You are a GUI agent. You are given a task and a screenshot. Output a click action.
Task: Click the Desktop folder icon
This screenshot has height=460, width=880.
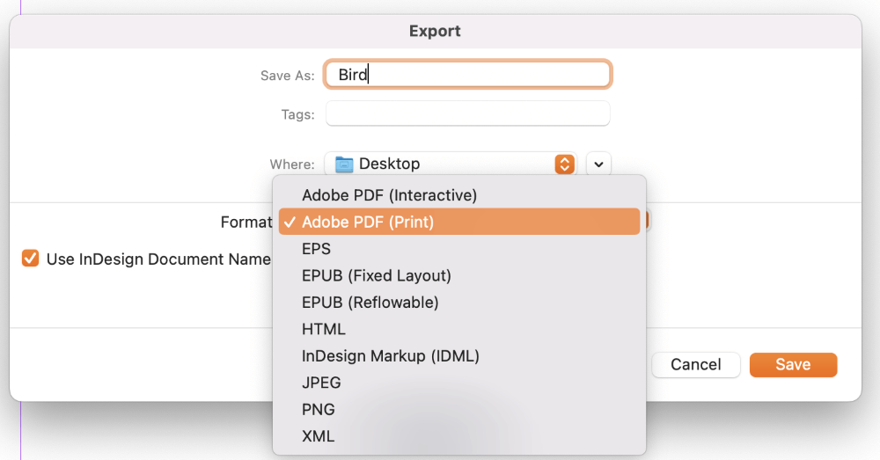click(344, 164)
